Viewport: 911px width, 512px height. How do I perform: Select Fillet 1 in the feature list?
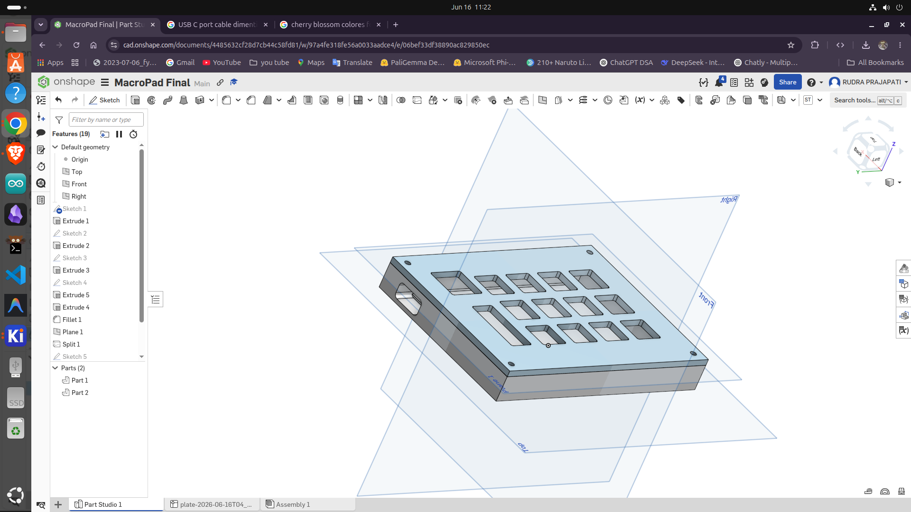[72, 320]
